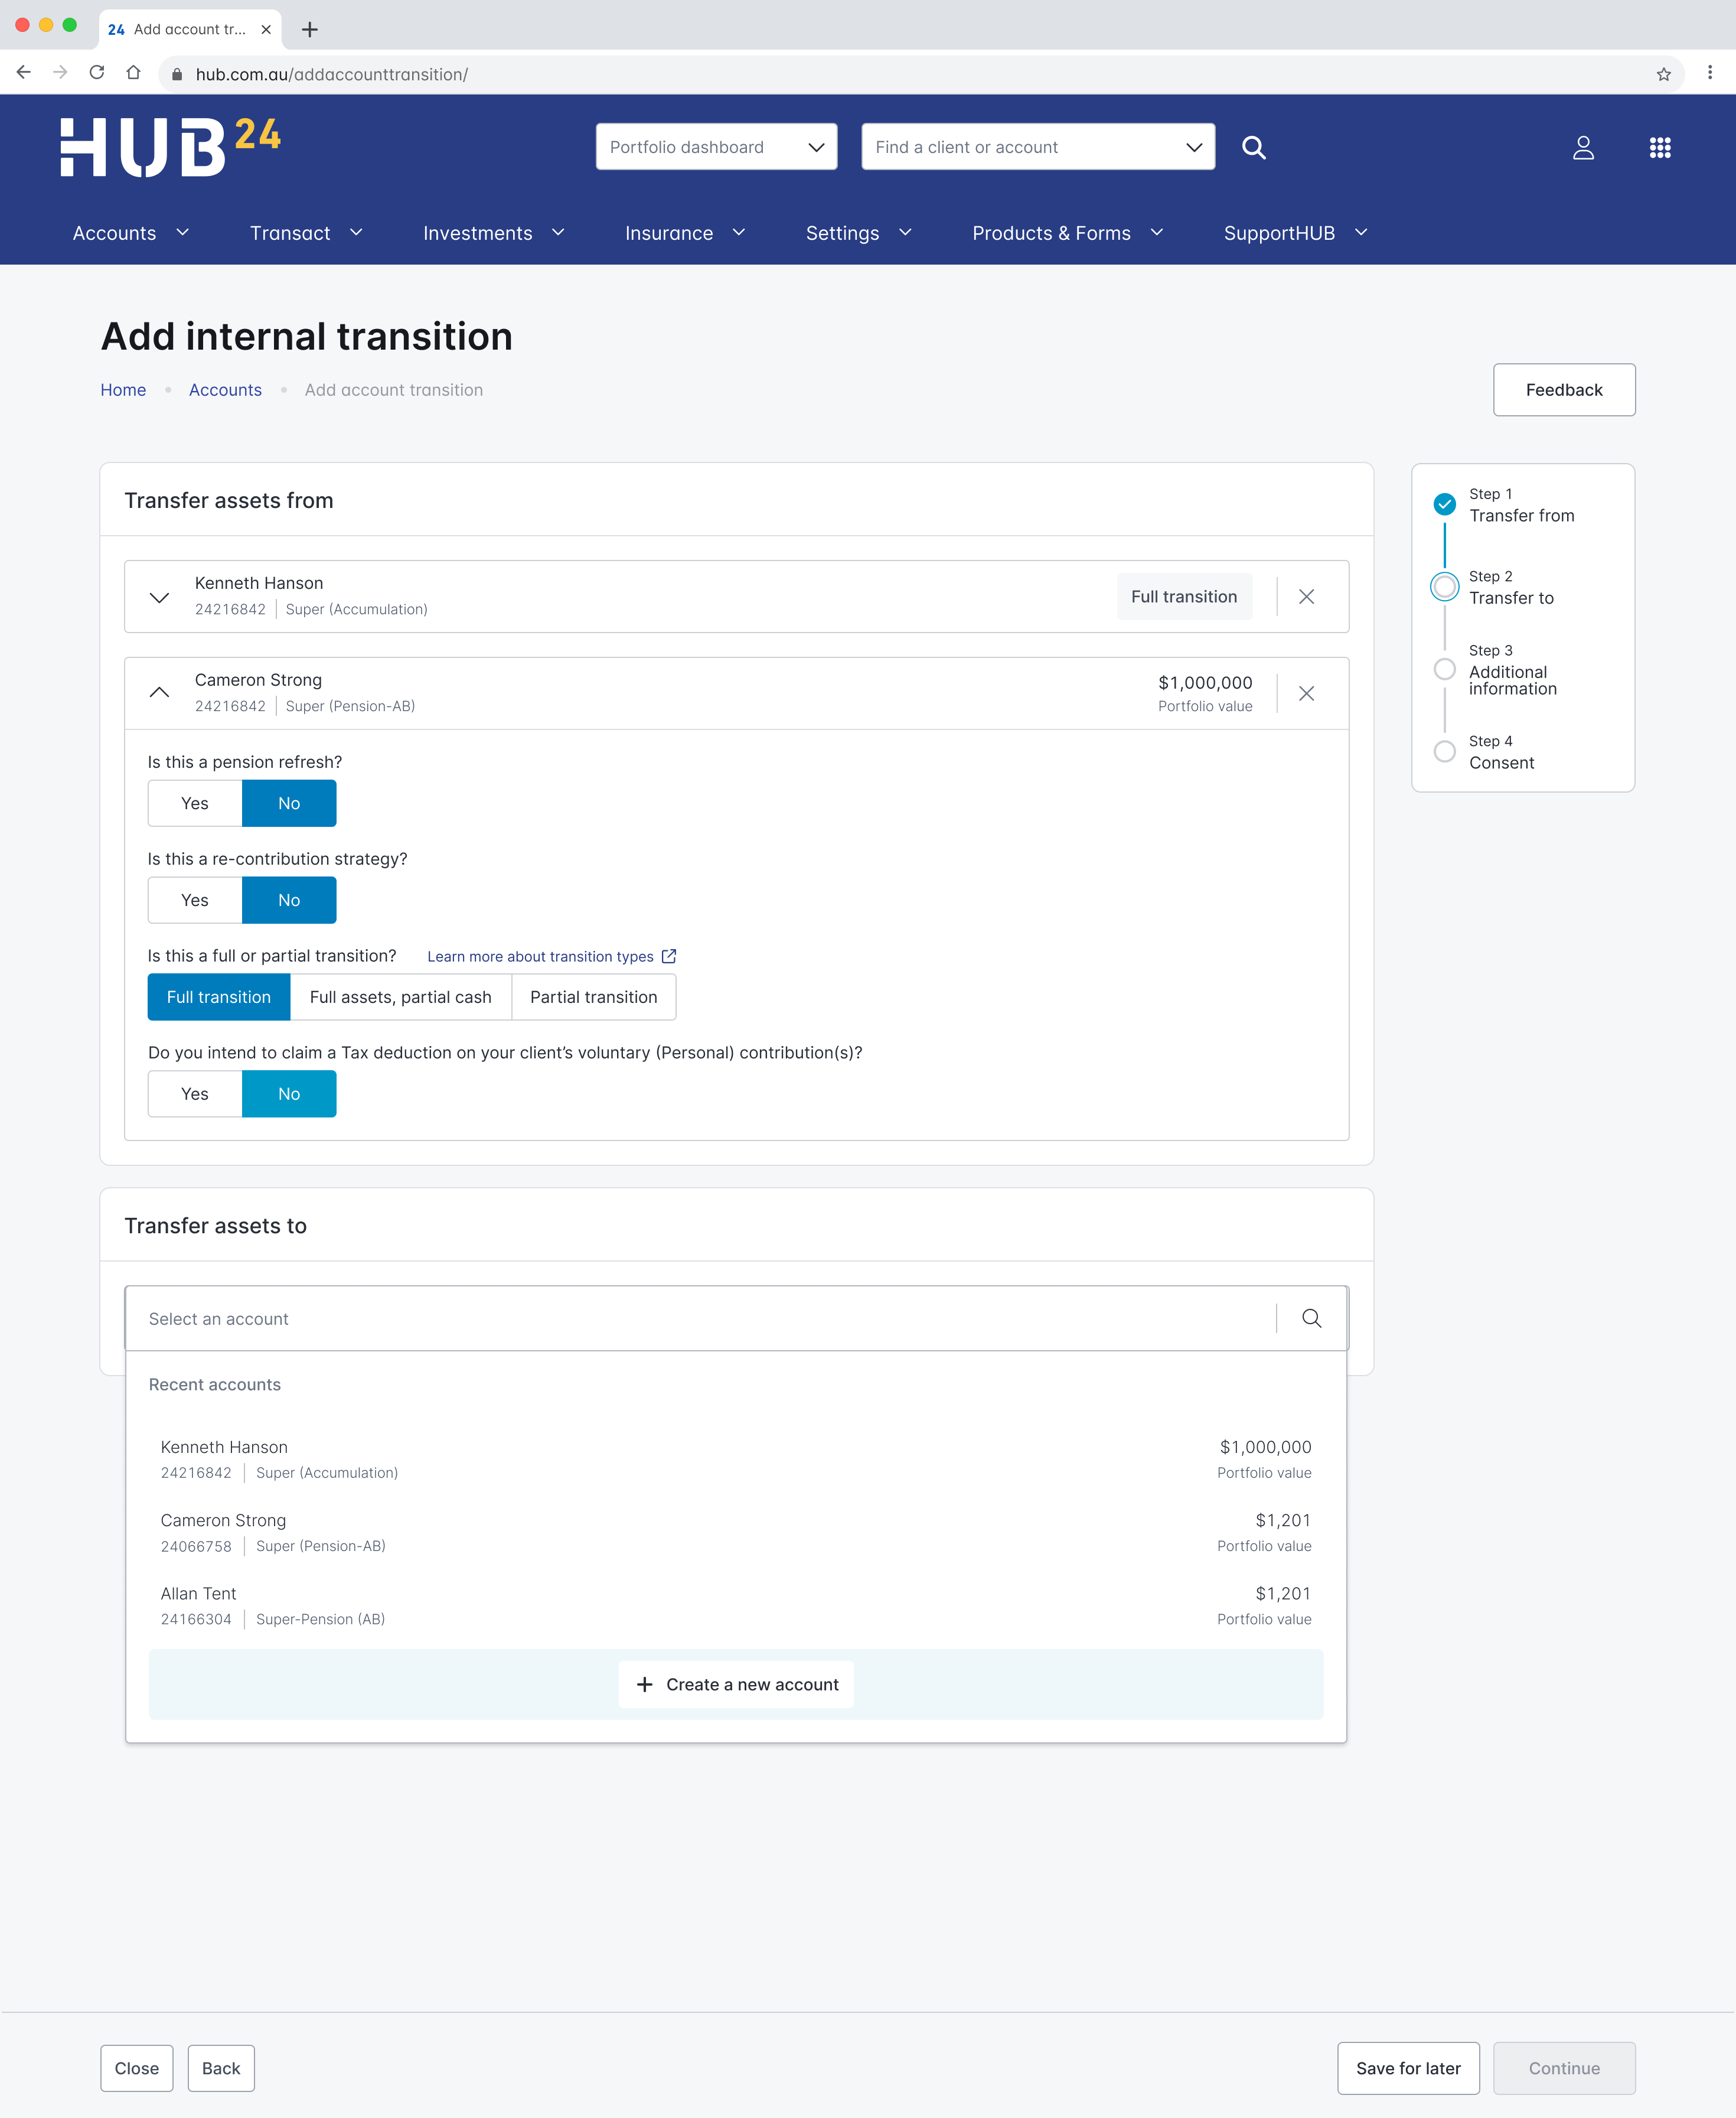Viewport: 1736px width, 2118px height.
Task: Pick recent account Kenneth Hanson
Action: point(736,1460)
